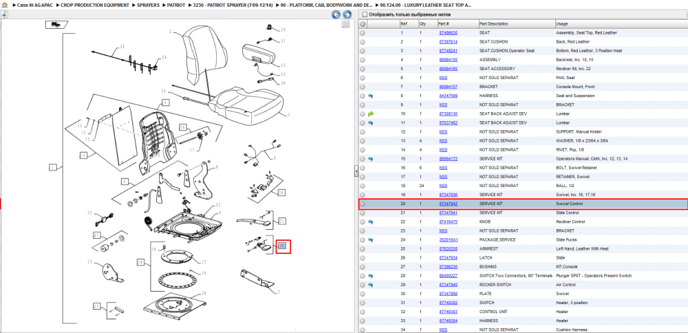688x333 pixels.
Task: Click gray circle icon for ASSEMBLY row
Action: point(363,60)
